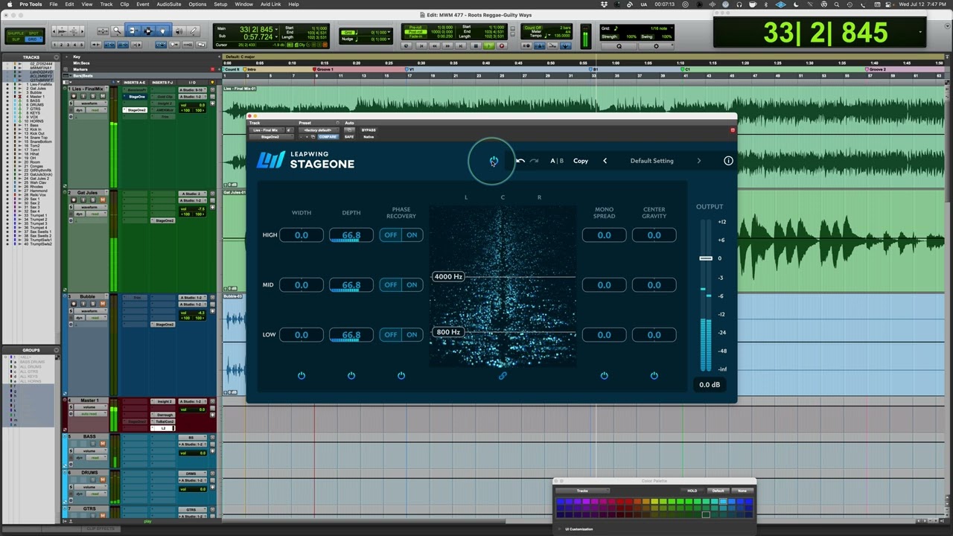Screen dimensions: 953x536
Task: Go to the next StageOne preset
Action: point(698,161)
